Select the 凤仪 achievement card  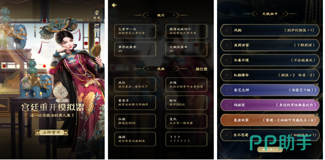tap(135, 85)
